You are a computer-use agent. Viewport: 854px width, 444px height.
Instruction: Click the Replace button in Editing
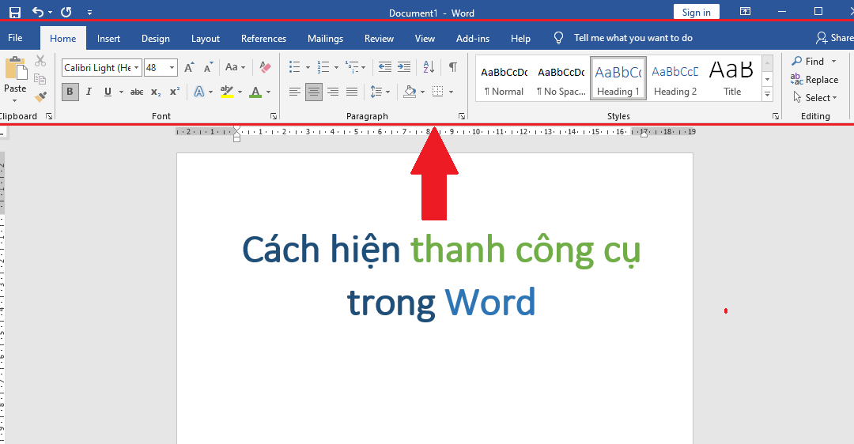click(x=814, y=80)
